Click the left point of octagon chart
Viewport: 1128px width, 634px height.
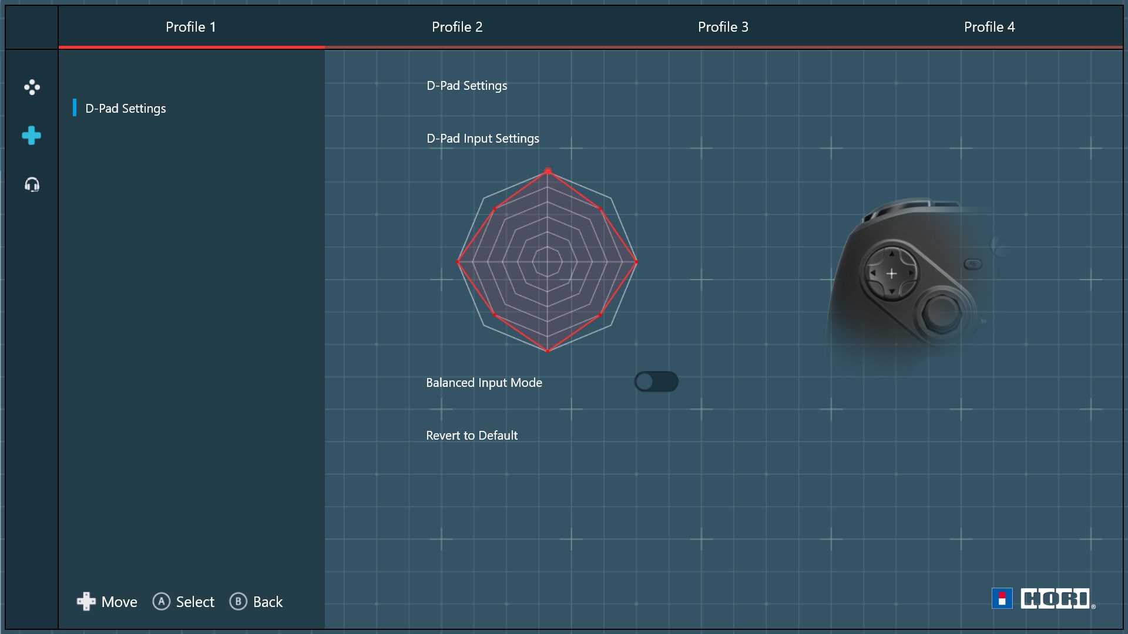tap(458, 262)
